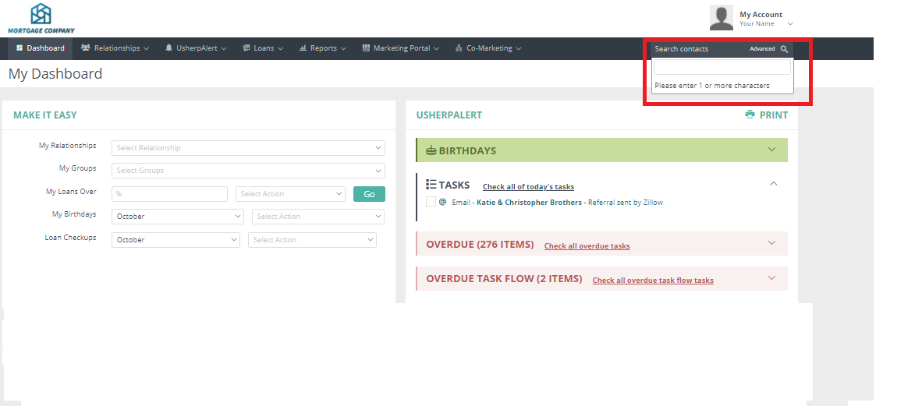Click the birthday cake icon
Image resolution: width=922 pixels, height=406 pixels.
point(431,150)
